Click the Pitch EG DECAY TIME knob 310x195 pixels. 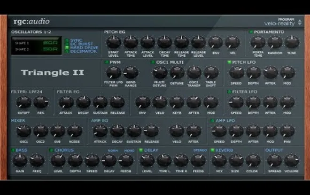(164, 42)
